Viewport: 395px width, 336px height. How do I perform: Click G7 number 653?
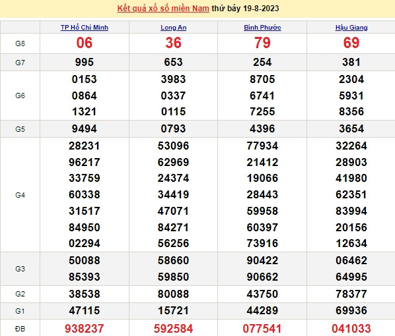(x=173, y=62)
